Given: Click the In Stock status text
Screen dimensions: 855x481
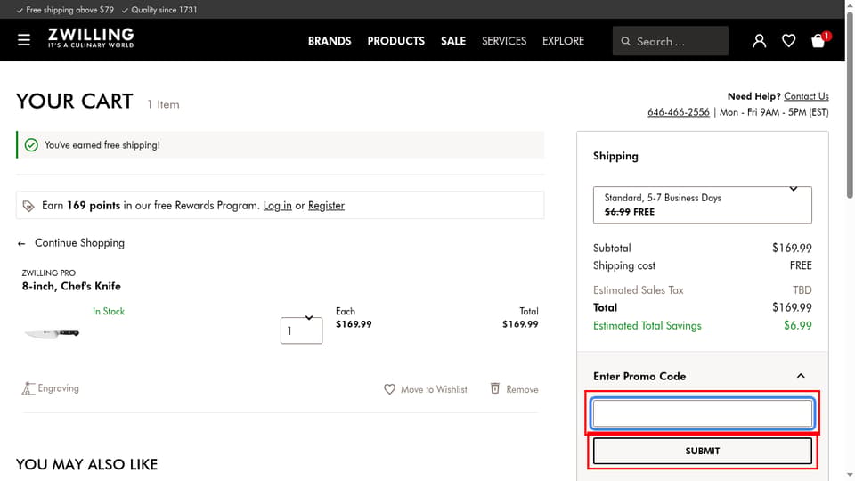Looking at the screenshot, I should [109, 312].
